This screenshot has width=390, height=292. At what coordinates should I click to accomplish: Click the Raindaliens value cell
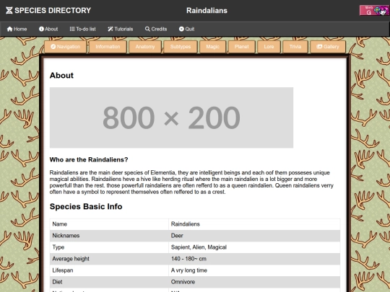click(254, 224)
